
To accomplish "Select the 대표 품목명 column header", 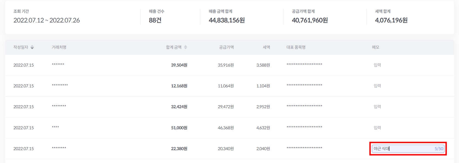I will pos(296,47).
